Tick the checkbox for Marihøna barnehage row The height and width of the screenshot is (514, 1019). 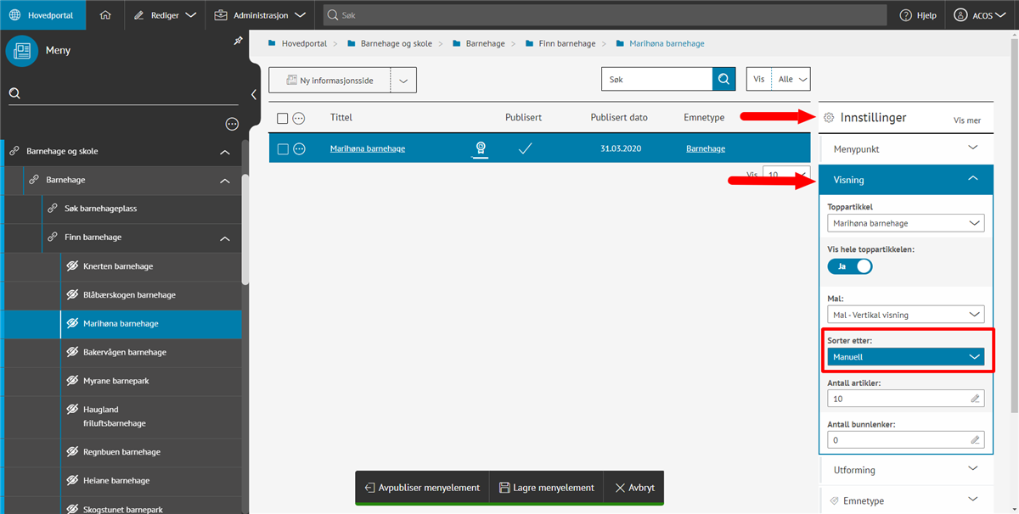(283, 149)
